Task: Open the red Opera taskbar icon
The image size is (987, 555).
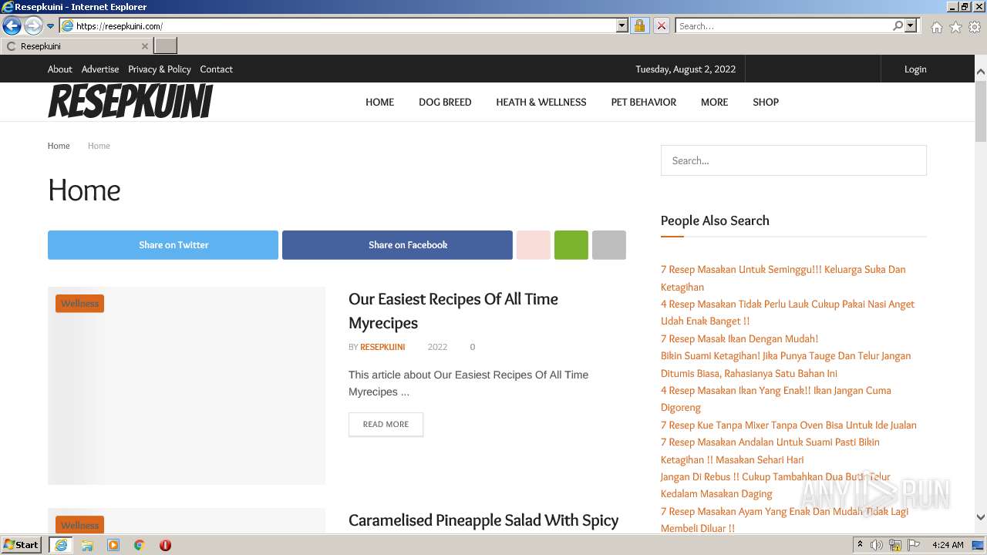Action: [165, 545]
